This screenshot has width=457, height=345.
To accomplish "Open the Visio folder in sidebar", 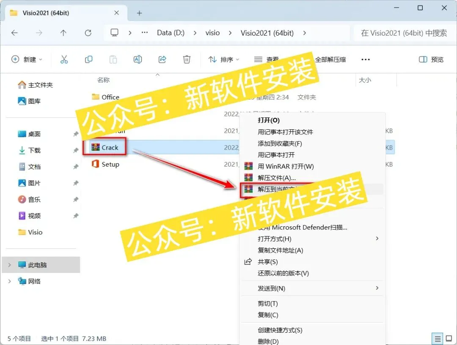I will tap(30, 232).
